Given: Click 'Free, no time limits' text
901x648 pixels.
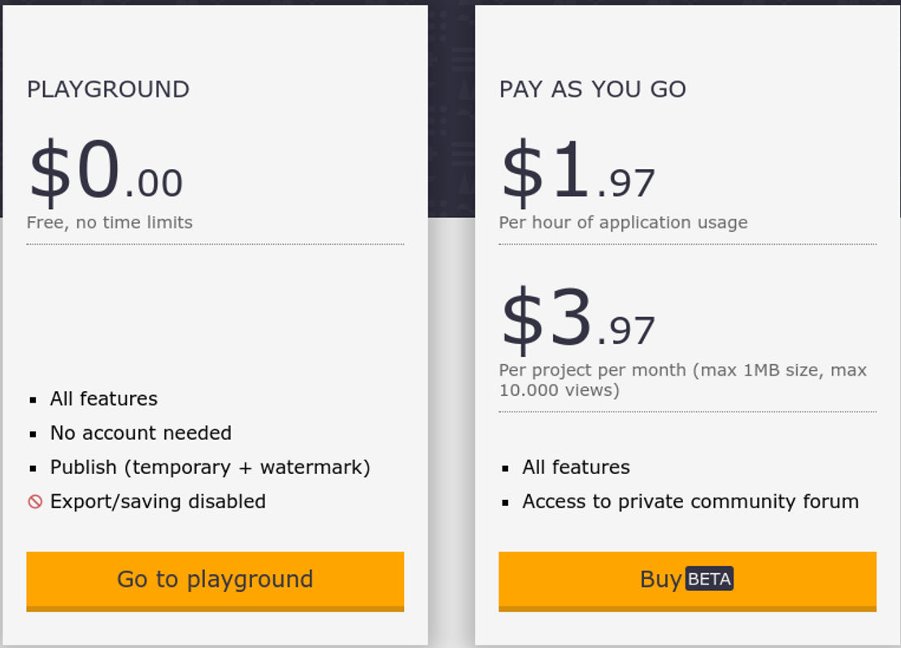Looking at the screenshot, I should [x=110, y=222].
